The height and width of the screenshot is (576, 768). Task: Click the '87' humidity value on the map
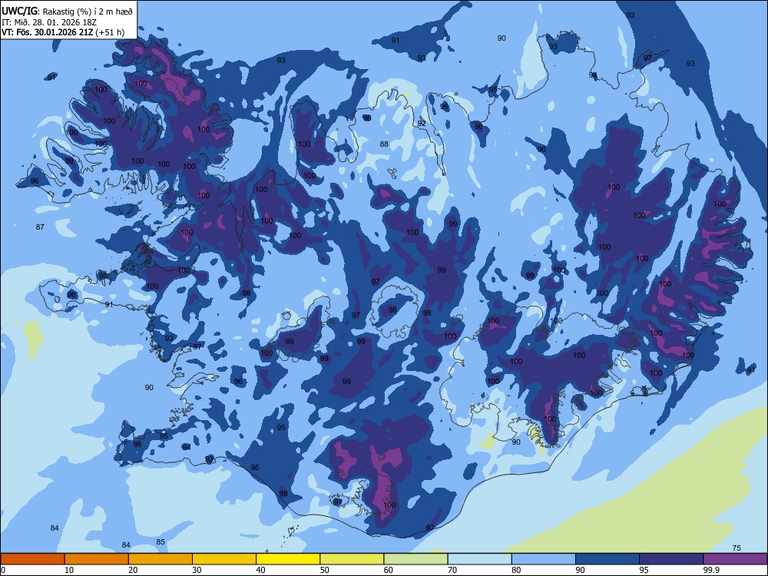click(40, 227)
